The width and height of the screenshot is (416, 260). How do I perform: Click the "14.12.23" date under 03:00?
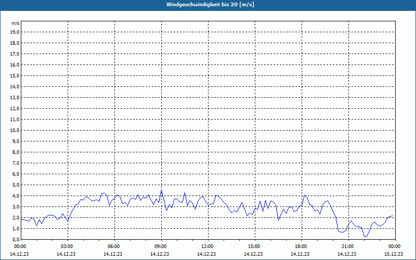pyautogui.click(x=66, y=254)
